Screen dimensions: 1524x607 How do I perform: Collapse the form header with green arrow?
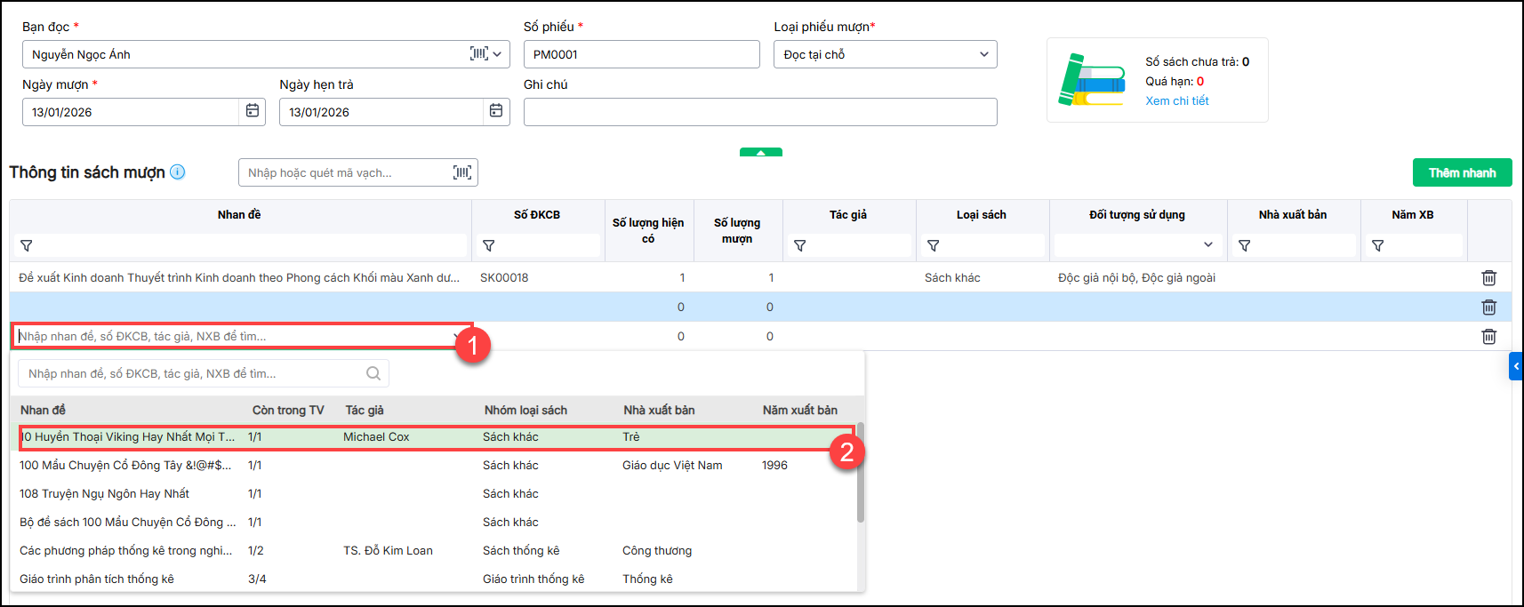click(x=761, y=152)
